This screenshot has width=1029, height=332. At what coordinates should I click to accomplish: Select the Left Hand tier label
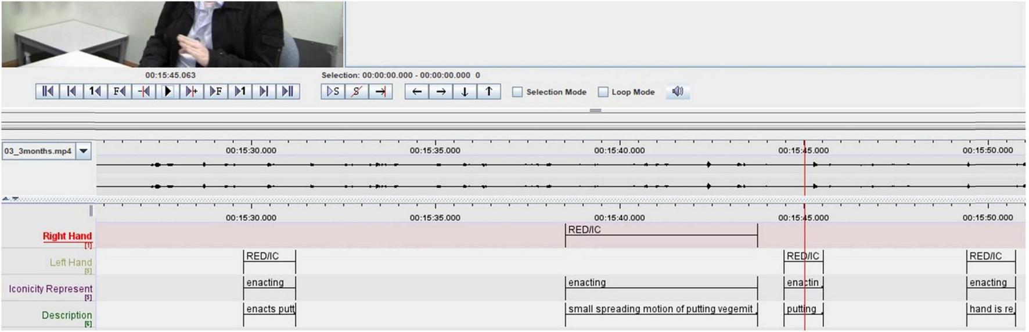coord(70,262)
